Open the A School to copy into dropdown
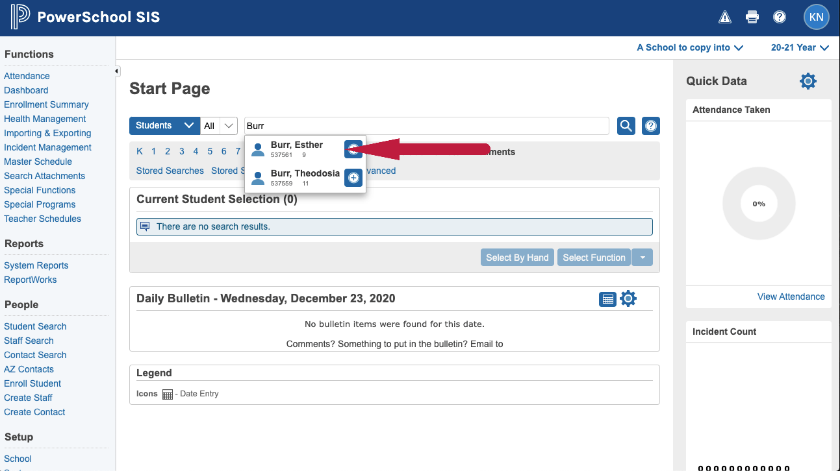This screenshot has width=840, height=471. coord(690,47)
